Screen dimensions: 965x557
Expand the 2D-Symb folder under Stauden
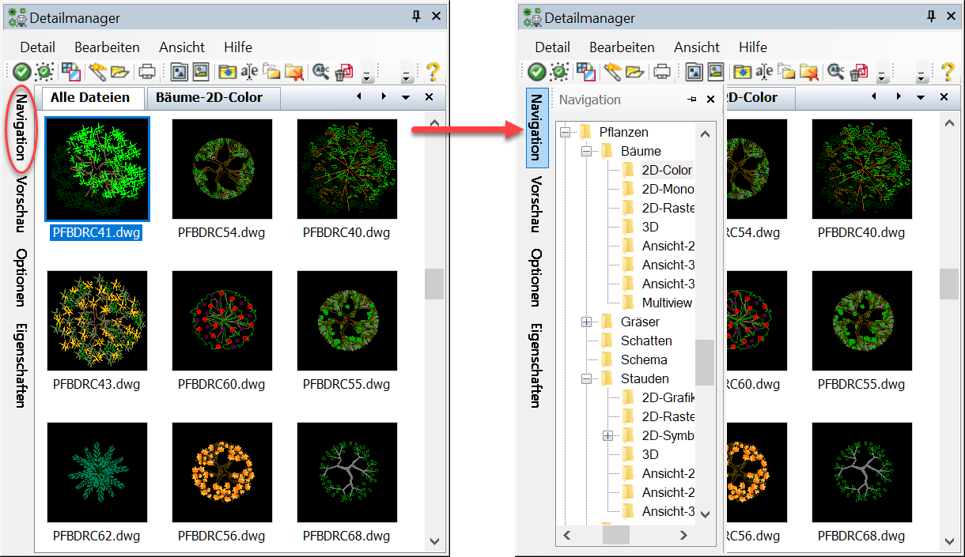[x=607, y=435]
